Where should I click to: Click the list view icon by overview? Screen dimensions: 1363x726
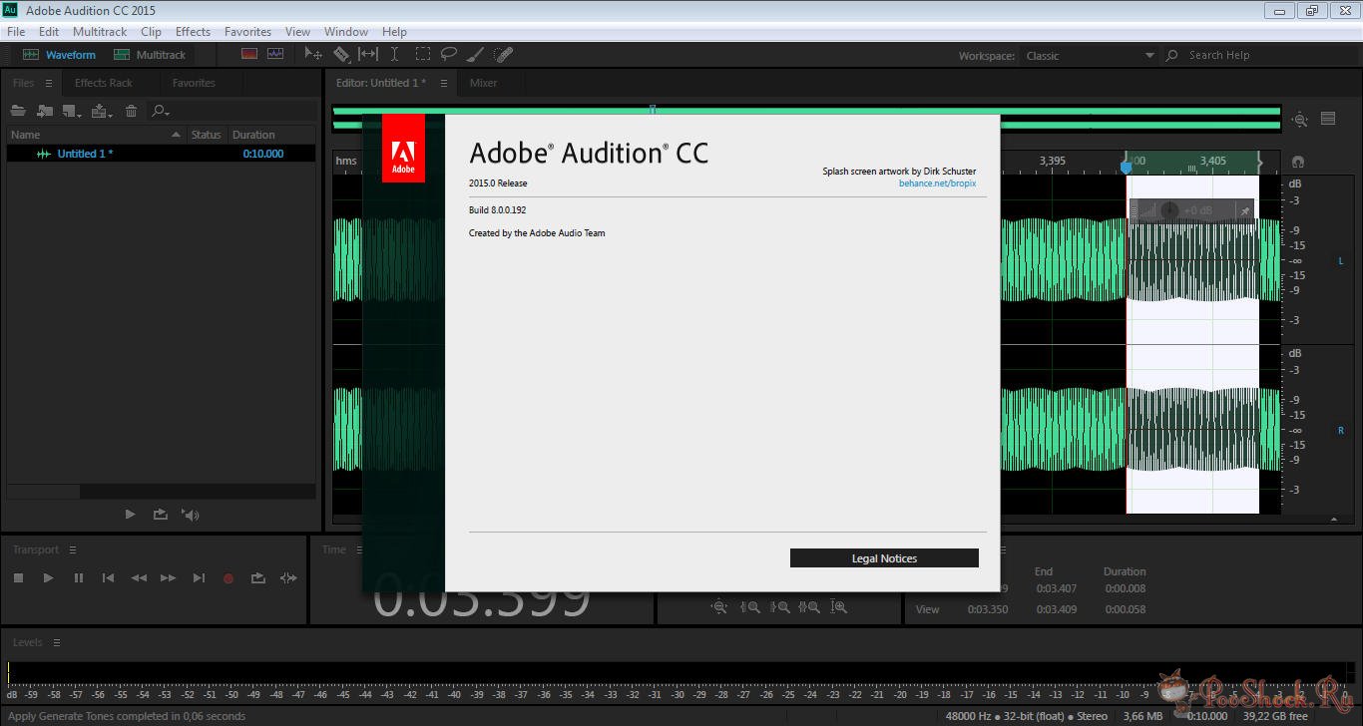[1328, 119]
